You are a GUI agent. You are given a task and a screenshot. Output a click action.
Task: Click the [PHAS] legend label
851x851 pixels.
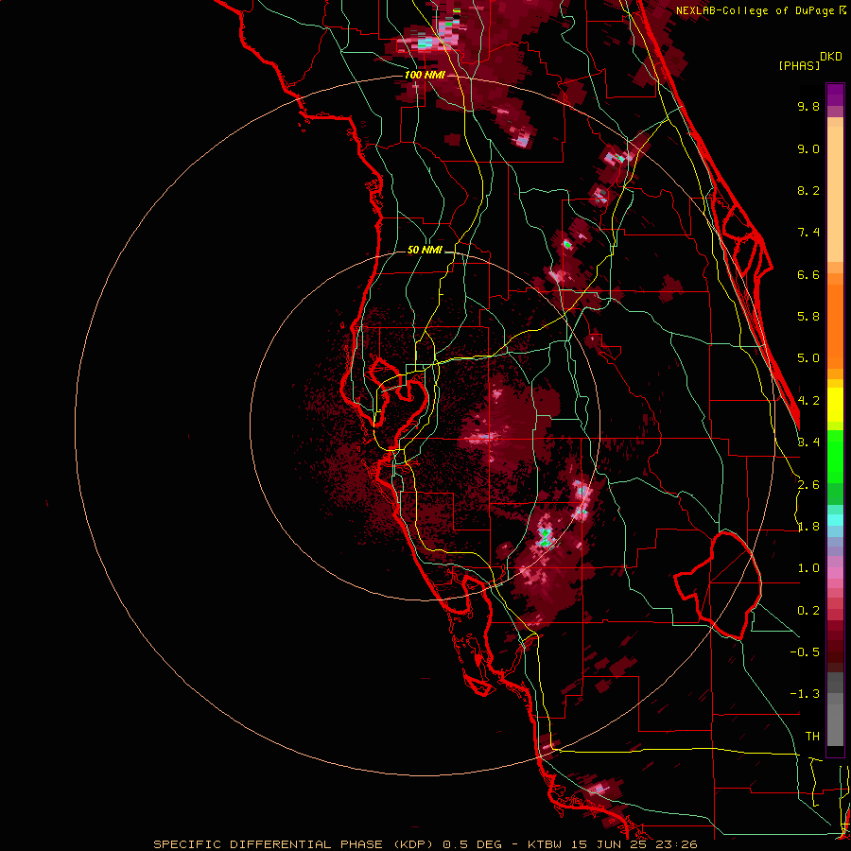(x=799, y=65)
